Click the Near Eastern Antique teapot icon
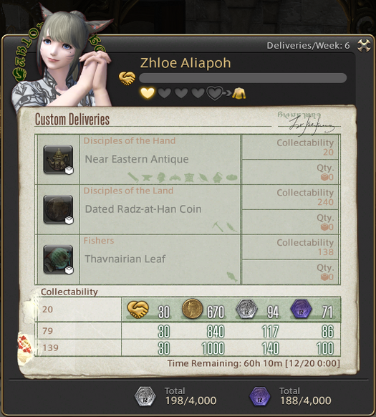376x417 pixels. pyautogui.click(x=58, y=159)
